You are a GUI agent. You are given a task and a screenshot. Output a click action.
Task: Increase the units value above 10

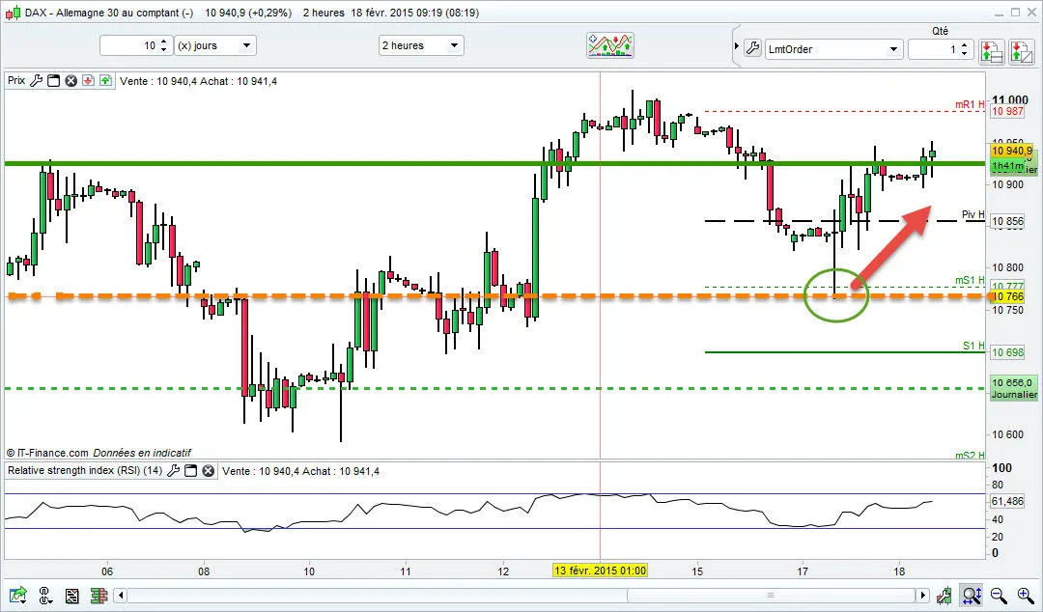point(163,42)
